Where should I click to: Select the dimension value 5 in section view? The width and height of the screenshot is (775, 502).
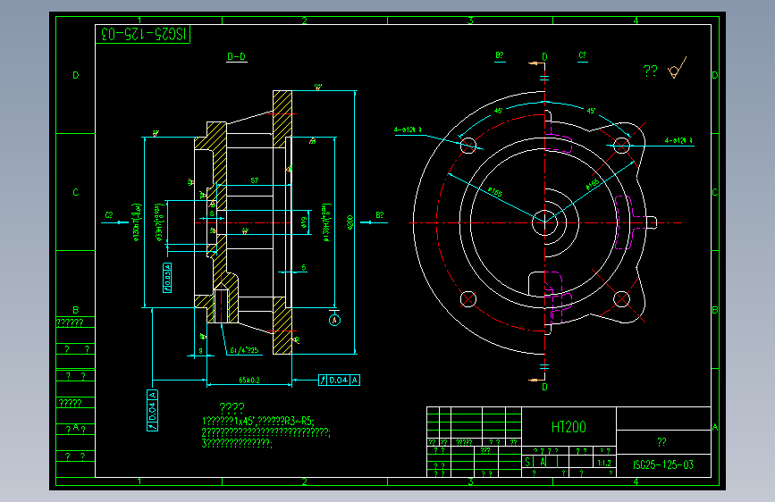pos(304,267)
